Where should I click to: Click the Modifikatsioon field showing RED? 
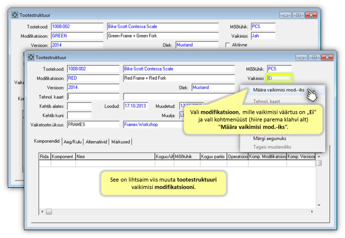93,78
